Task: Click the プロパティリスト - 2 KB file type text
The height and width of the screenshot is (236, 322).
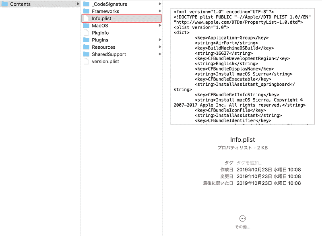Action: tap(243, 148)
